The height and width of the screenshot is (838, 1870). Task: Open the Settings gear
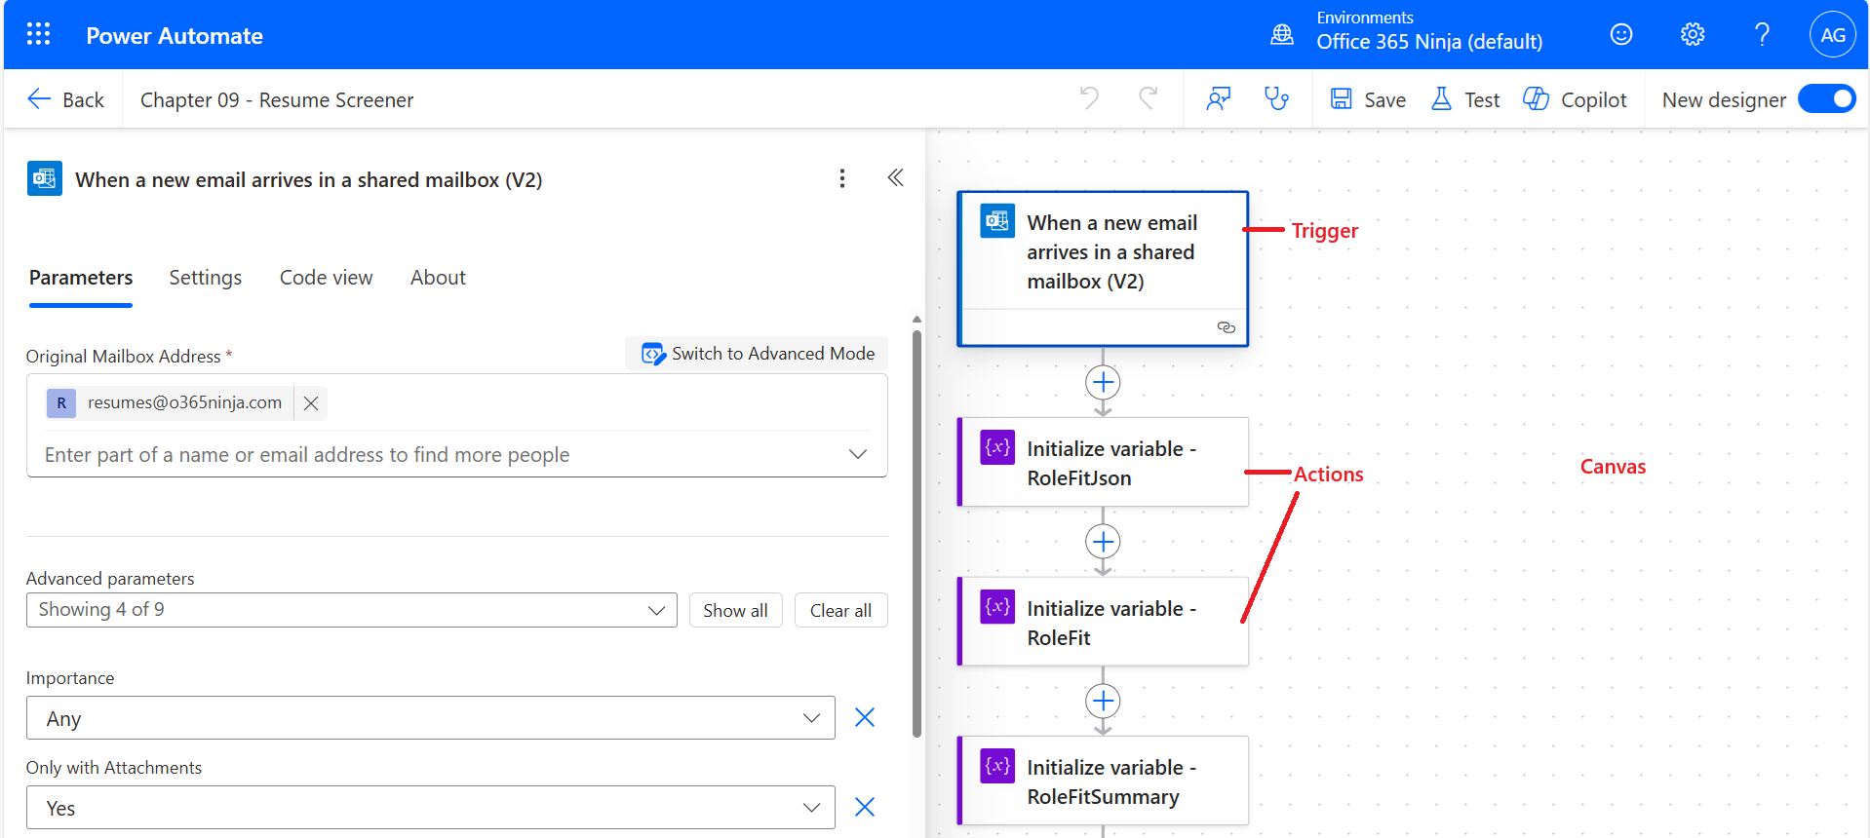point(1693,35)
